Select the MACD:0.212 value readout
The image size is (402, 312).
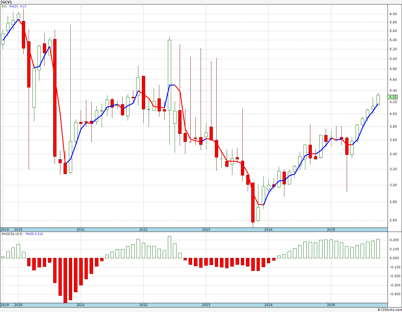click(34, 234)
